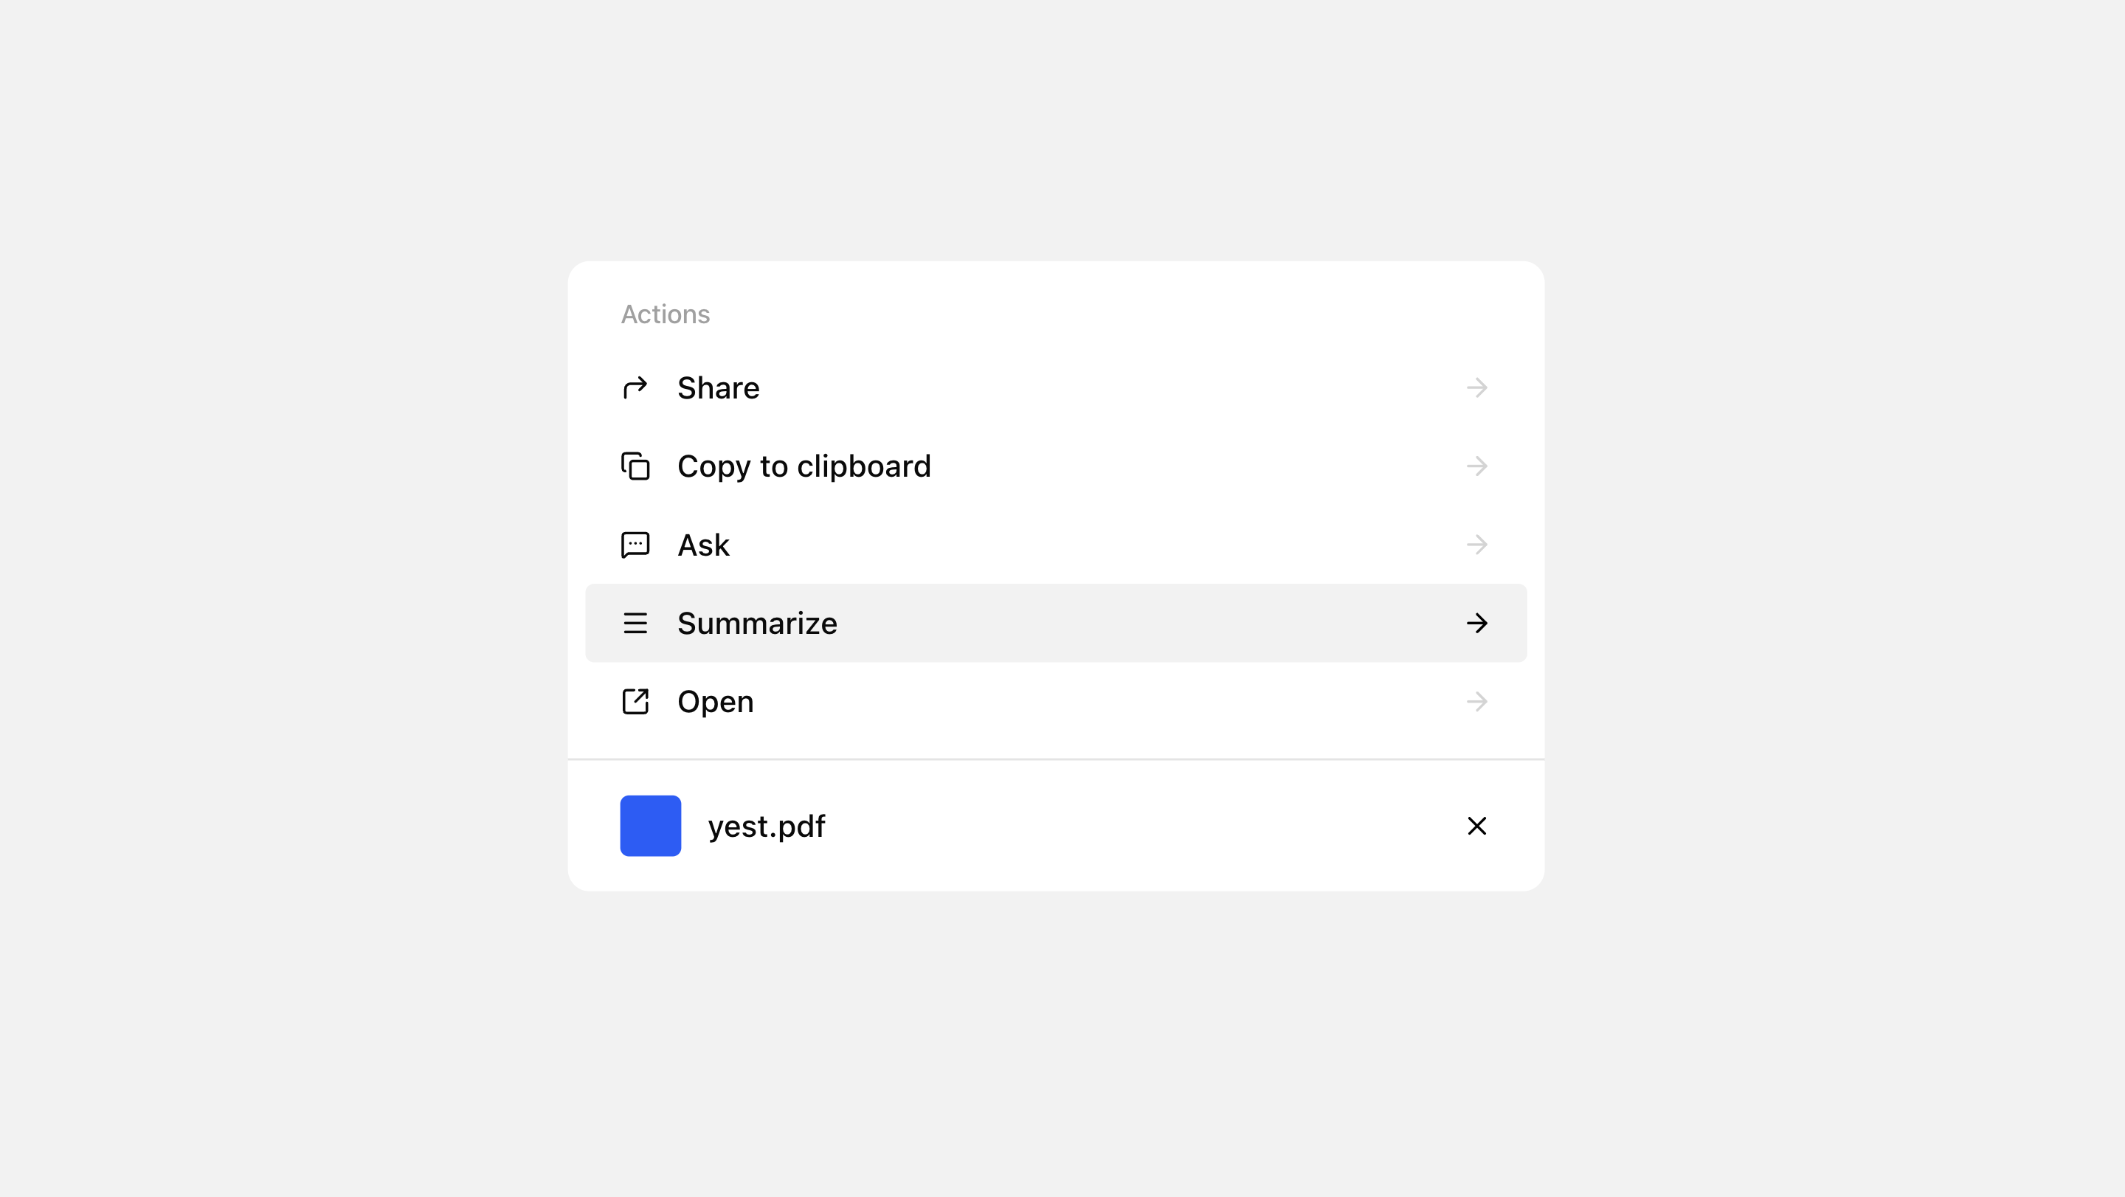Expand Open using its right arrow
This screenshot has width=2125, height=1197.
pyautogui.click(x=1476, y=701)
